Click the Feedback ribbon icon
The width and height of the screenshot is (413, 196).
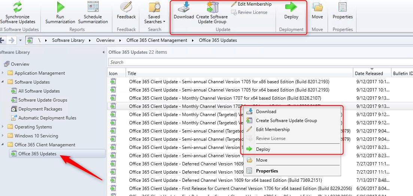[126, 7]
